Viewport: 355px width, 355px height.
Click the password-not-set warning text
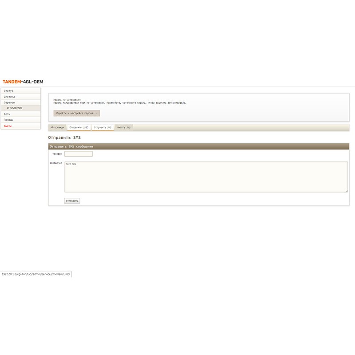[x=120, y=103]
